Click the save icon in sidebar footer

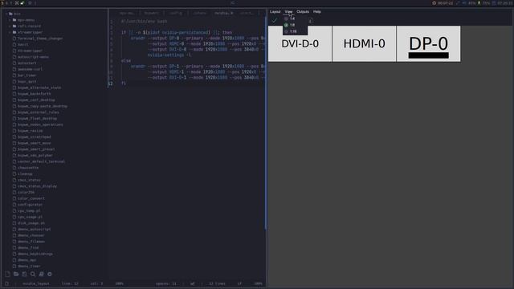(x=25, y=274)
